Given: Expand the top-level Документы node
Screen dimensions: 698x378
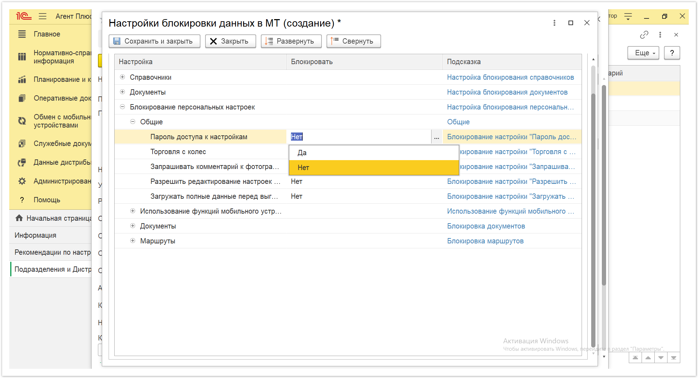Looking at the screenshot, I should pos(122,92).
